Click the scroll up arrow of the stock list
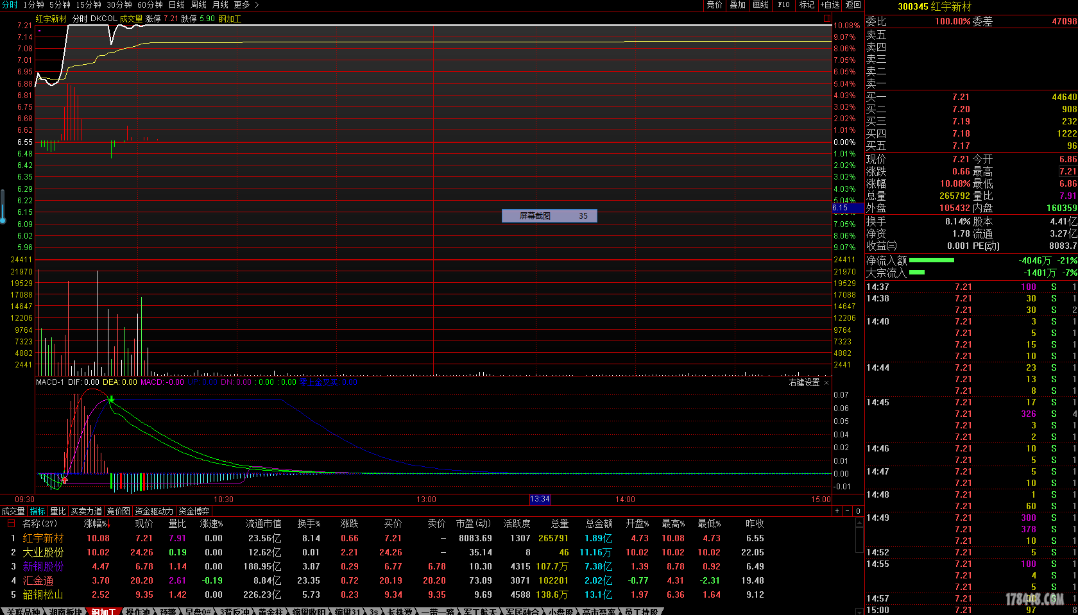This screenshot has width=1078, height=615. (859, 523)
